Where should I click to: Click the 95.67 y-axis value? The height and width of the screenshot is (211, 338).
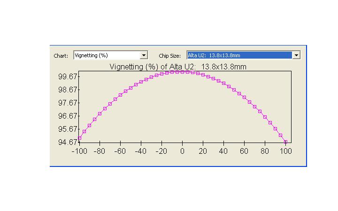(x=68, y=129)
